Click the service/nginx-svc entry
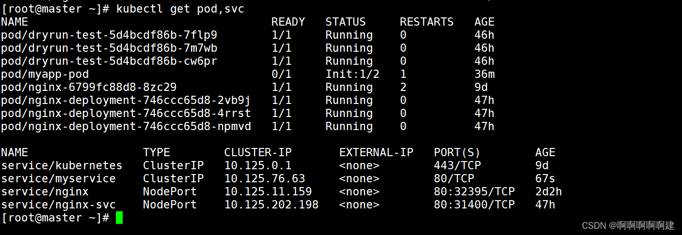682x235 pixels. [x=58, y=205]
